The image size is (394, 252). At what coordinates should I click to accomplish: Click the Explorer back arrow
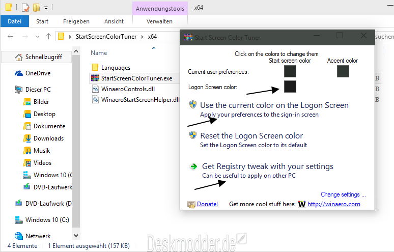click(x=11, y=37)
